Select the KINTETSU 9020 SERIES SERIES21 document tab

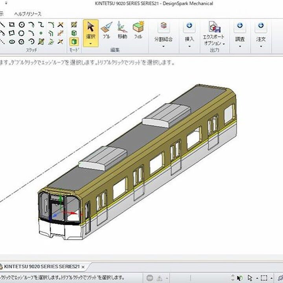tap(42, 266)
